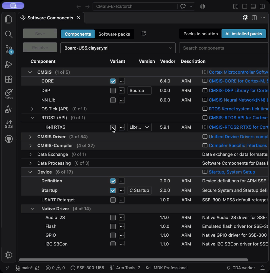
Task: Select the Software Components editor tab
Action: pos(50,18)
